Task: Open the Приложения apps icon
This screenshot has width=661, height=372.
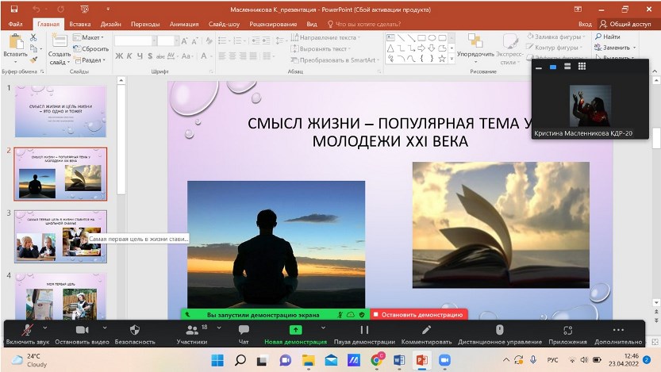Action: click(x=567, y=330)
